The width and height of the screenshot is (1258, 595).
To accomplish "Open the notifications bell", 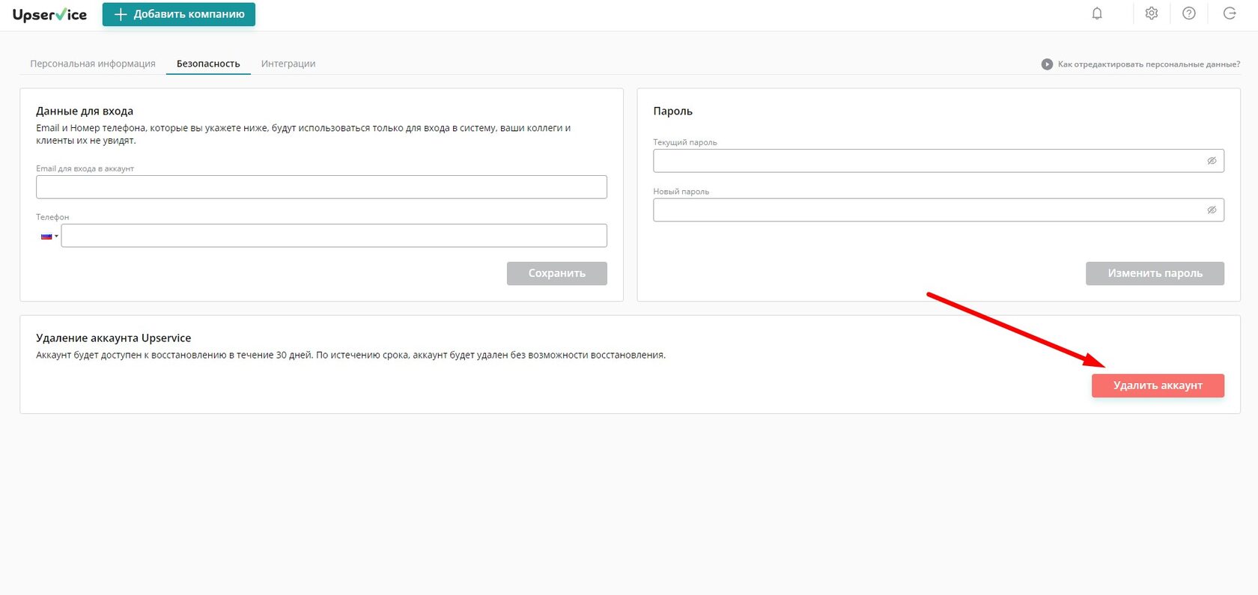I will pos(1097,13).
